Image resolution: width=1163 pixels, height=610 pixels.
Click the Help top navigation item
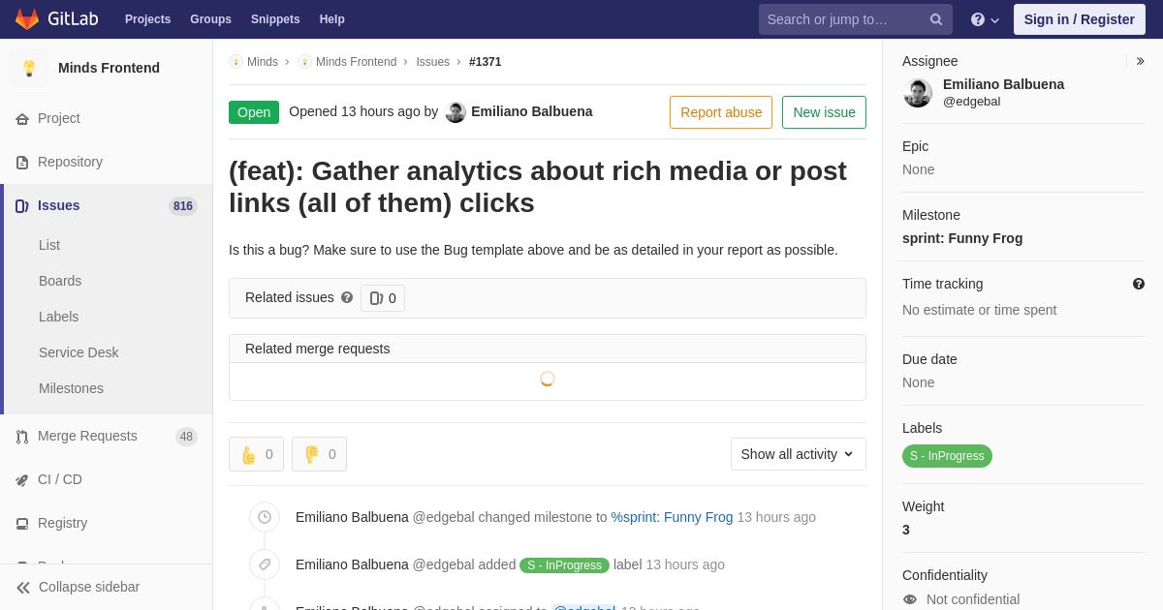click(x=332, y=19)
